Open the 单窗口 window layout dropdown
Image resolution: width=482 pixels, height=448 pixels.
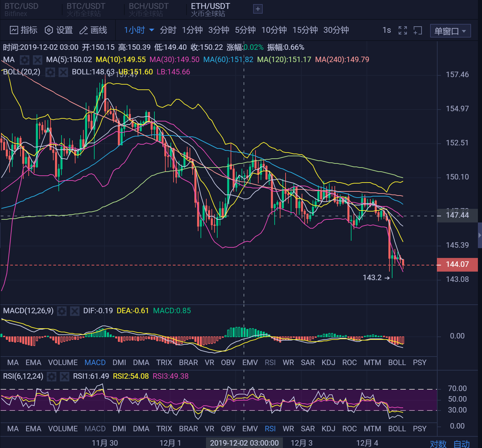tap(450, 31)
